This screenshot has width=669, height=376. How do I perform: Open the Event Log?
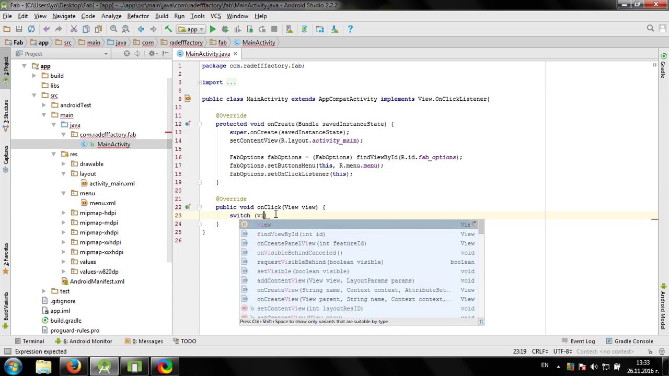tap(579, 341)
